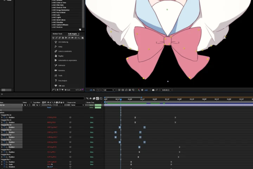
Task: Toggle stopwatch for Puppet Pin 7 Scale
Action: (5, 164)
